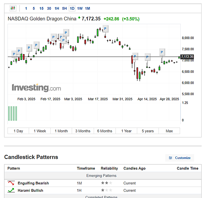This screenshot has height=198, width=205.
Task: Set chart range to 3 Months
Action: click(x=83, y=131)
